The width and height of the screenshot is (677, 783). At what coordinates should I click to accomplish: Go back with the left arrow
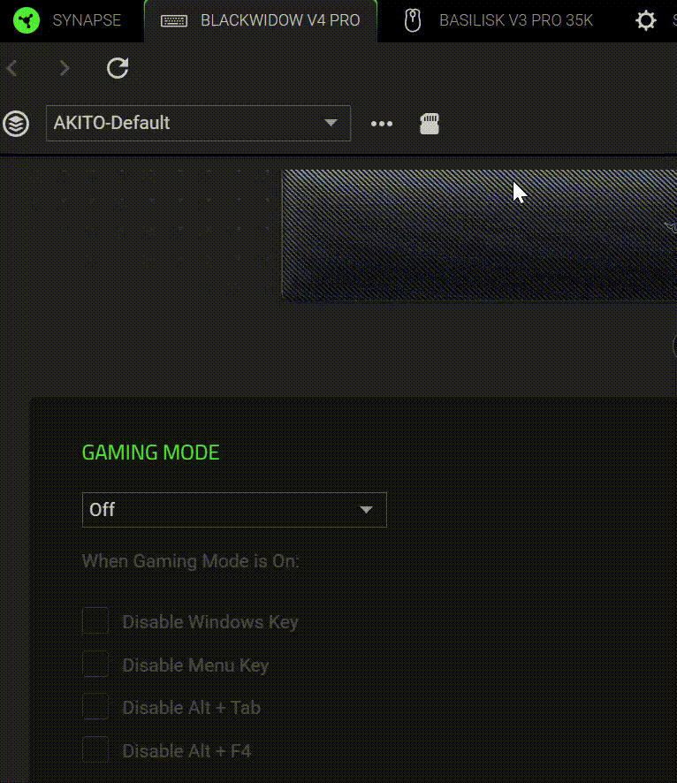12,68
